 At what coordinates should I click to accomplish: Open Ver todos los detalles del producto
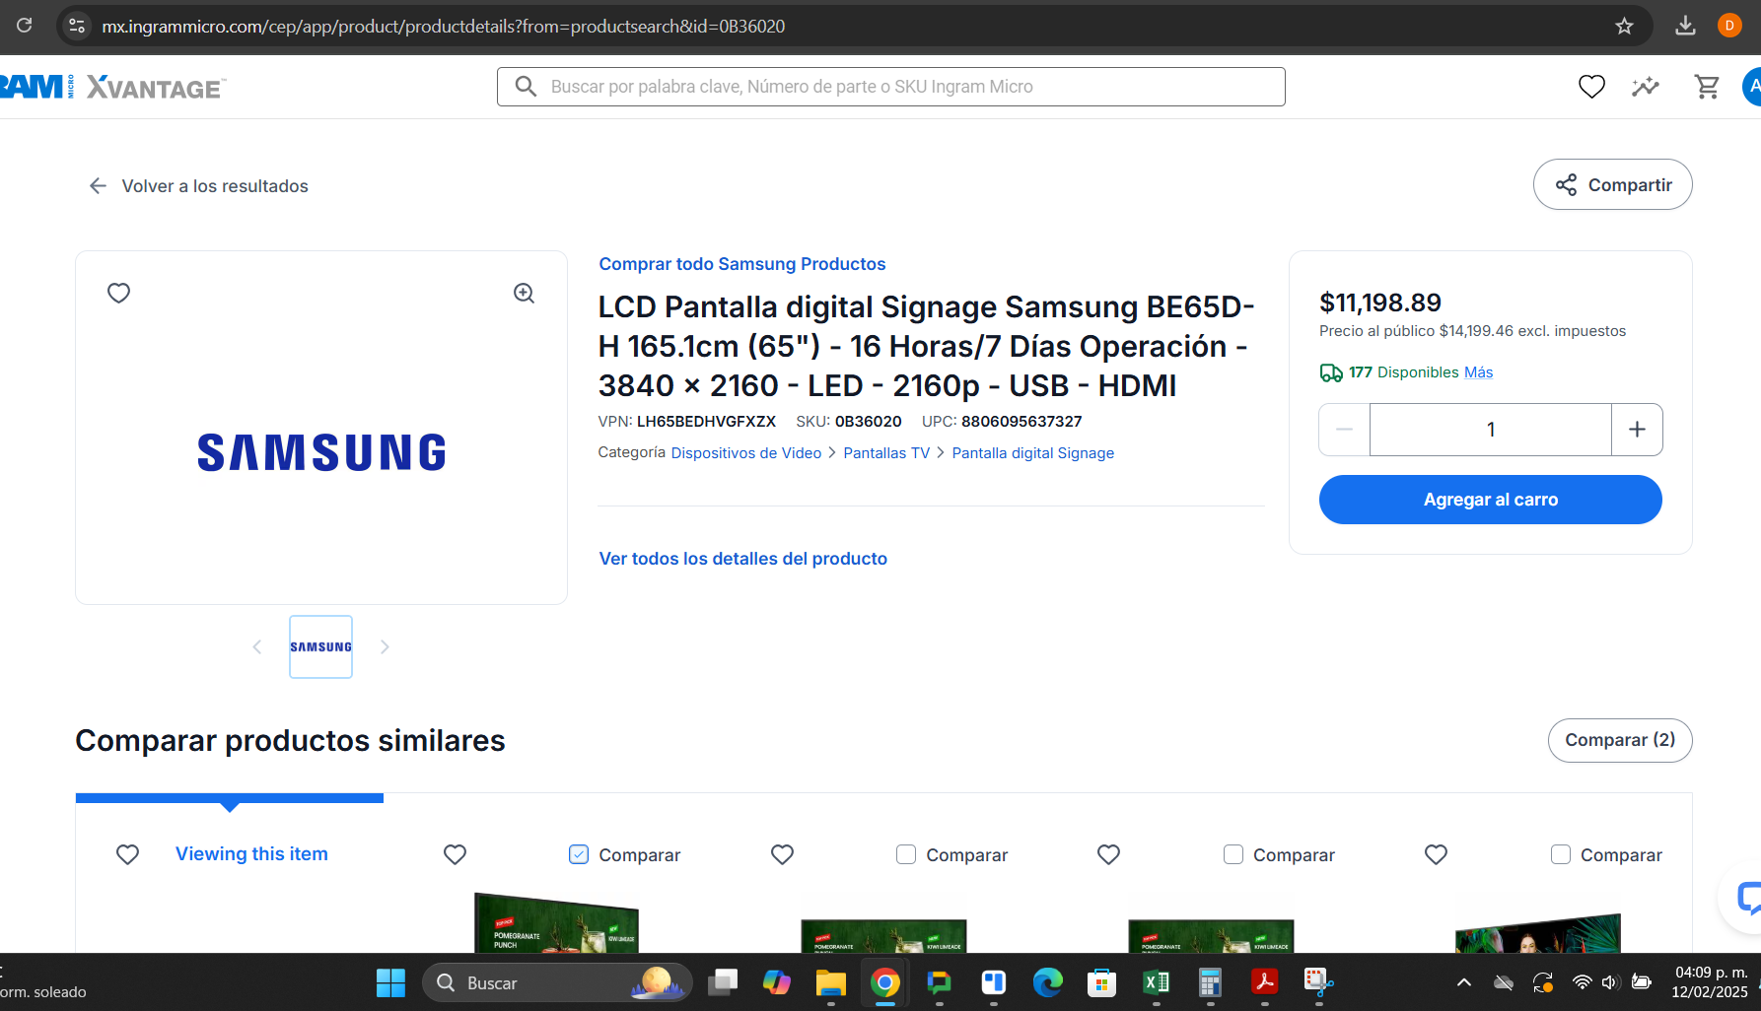tap(743, 559)
